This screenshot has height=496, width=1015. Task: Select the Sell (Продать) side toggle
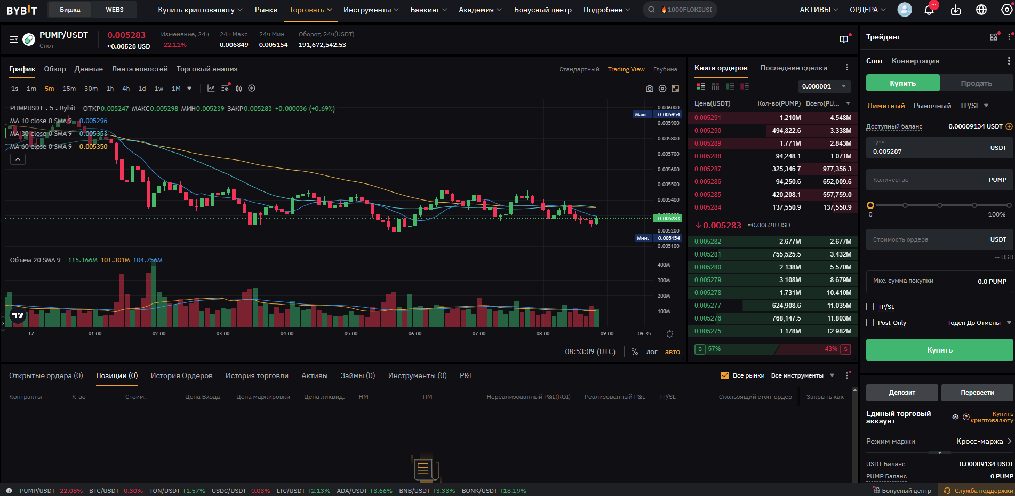[x=976, y=83]
